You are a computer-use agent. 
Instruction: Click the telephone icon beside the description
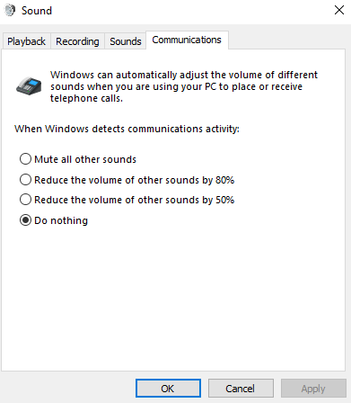[x=29, y=86]
